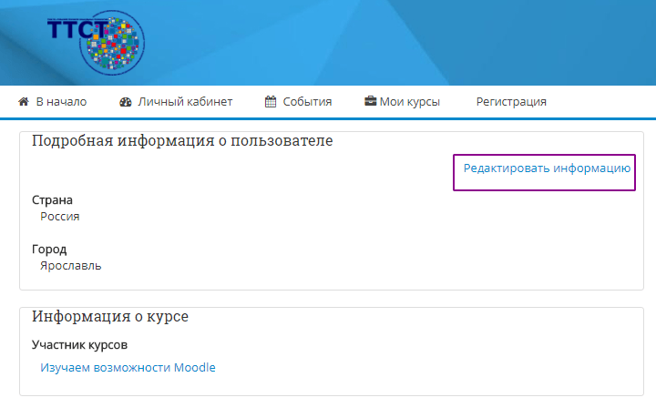Viewport: 656px width, 408px height.
Task: Click the Ярославль city link
Action: click(71, 266)
